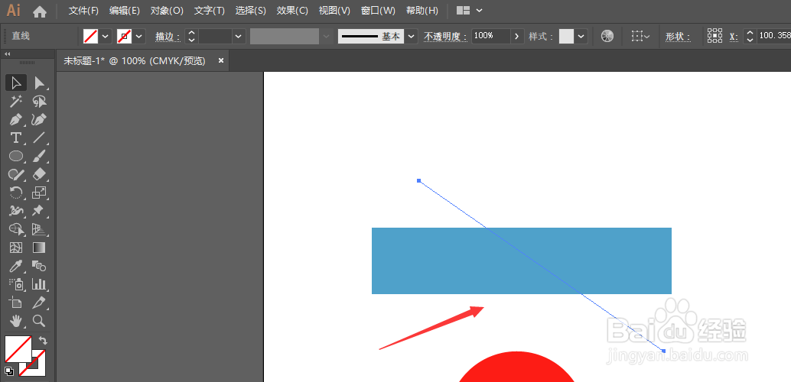Click the 形状 shape link
The width and height of the screenshot is (791, 382).
tap(678, 36)
